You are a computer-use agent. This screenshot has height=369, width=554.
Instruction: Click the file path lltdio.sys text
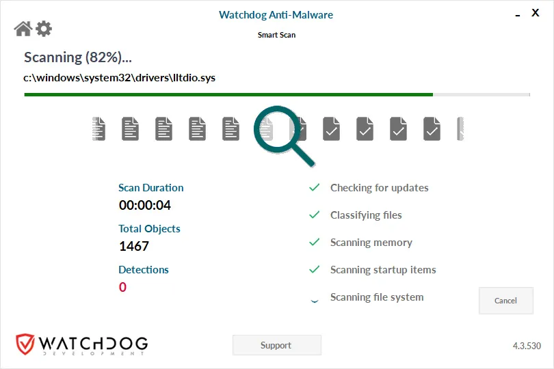(120, 78)
